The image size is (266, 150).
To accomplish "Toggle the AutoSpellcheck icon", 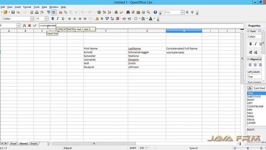I will 54,12.
